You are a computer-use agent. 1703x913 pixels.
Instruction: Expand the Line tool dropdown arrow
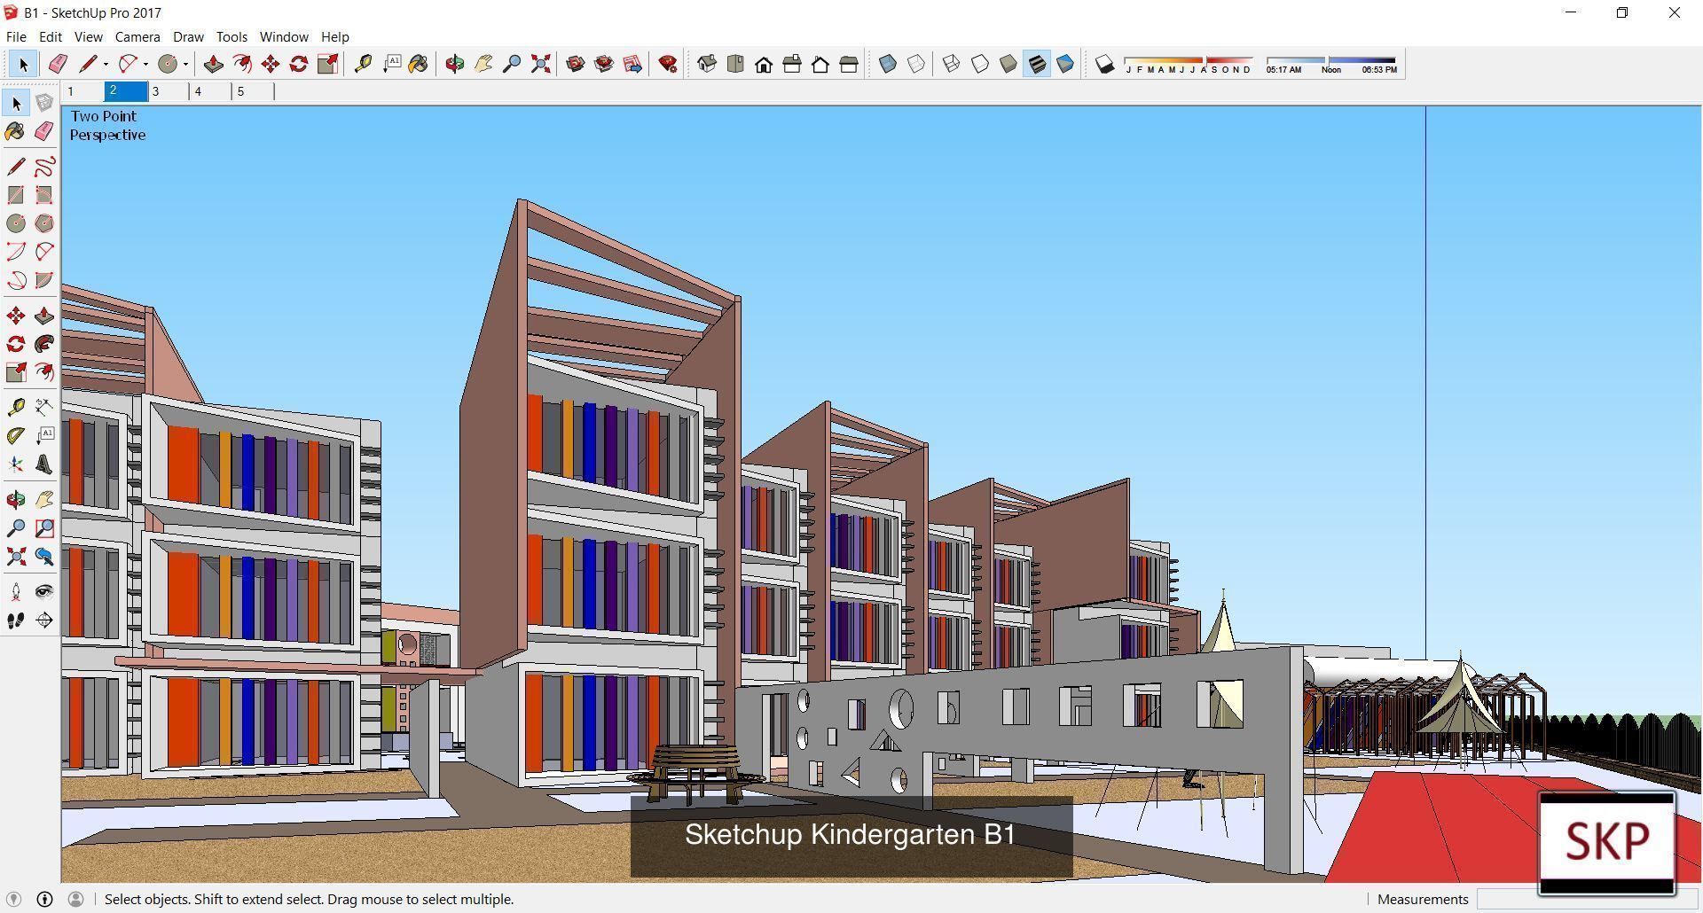(106, 64)
